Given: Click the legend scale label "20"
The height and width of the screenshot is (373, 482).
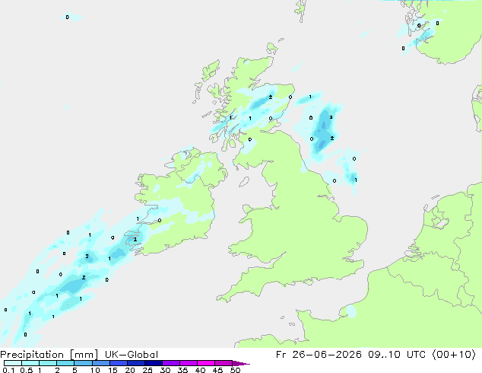Looking at the screenshot, I should [130, 370].
